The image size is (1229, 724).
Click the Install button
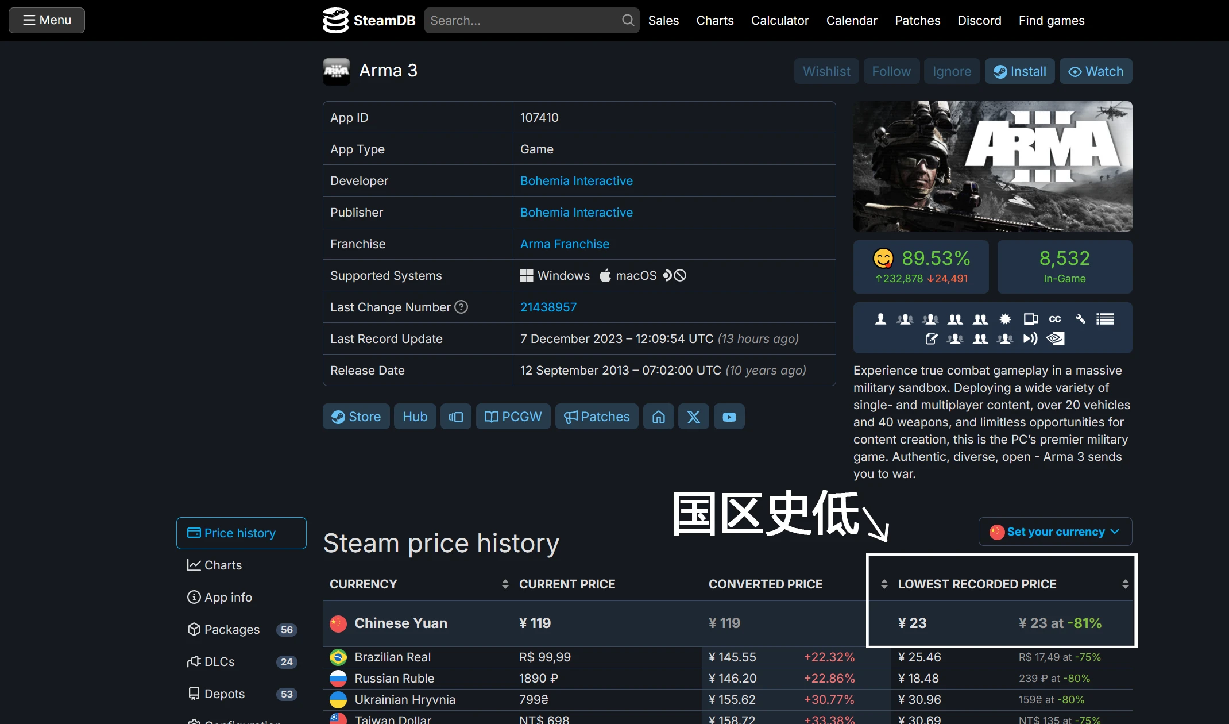1019,71
